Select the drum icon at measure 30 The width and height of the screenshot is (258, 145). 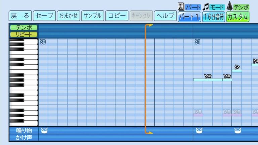click(x=44, y=130)
